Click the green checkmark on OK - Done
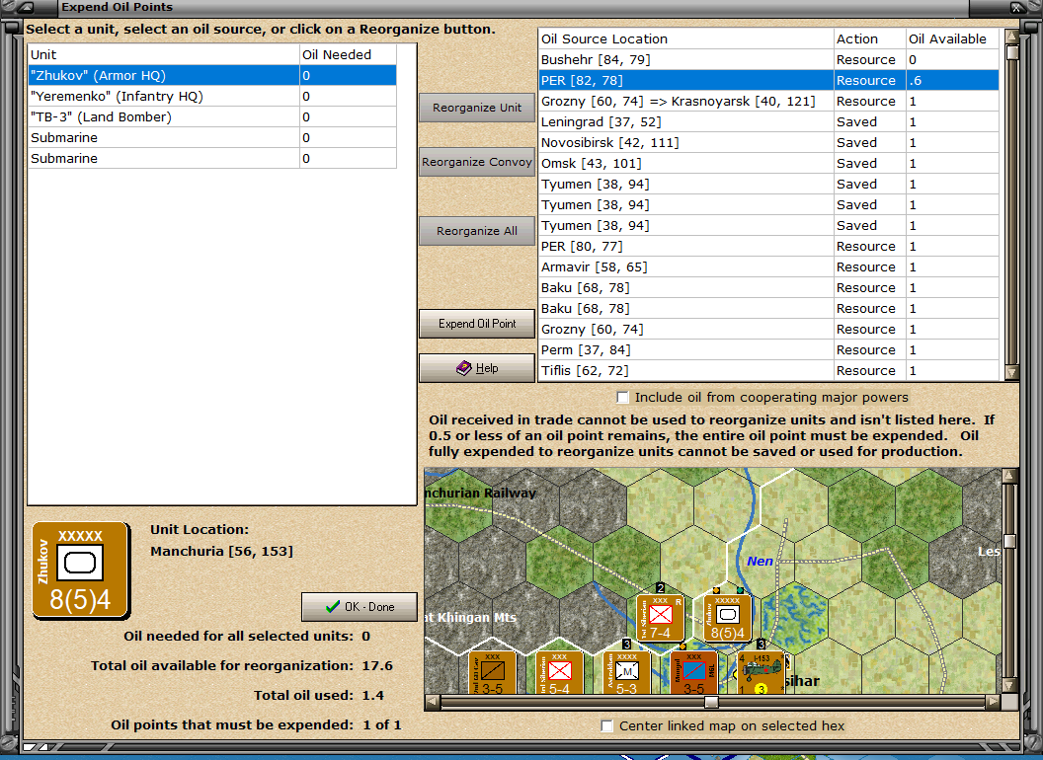The height and width of the screenshot is (760, 1043). click(x=333, y=606)
